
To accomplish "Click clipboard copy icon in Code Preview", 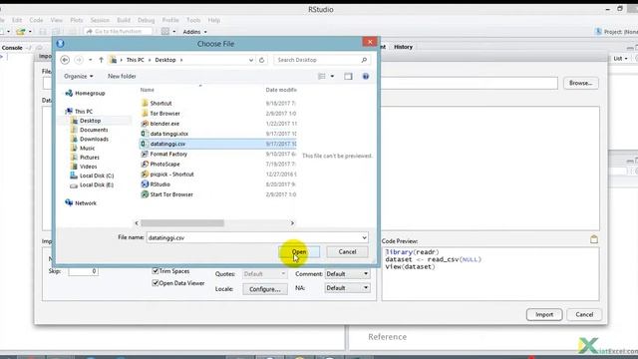I will point(594,239).
